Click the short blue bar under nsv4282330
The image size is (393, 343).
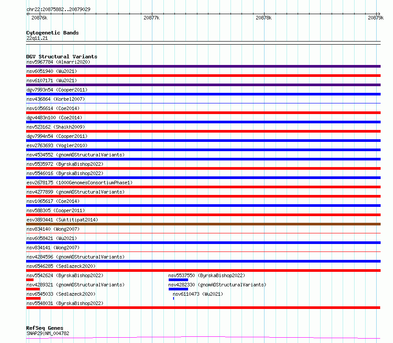pyautogui.click(x=178, y=289)
